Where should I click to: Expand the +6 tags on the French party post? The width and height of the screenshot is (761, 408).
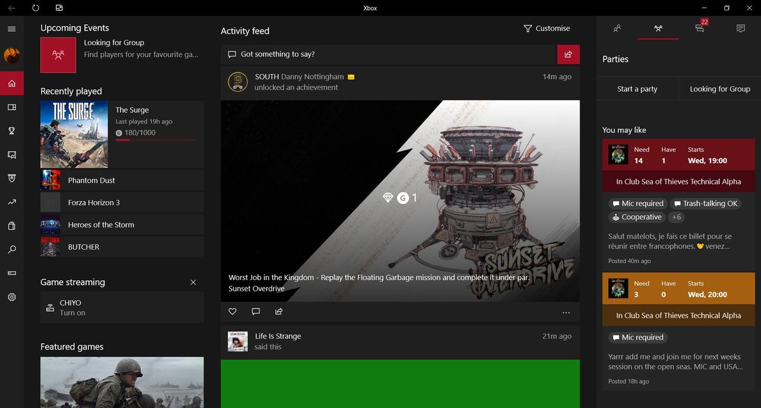pos(676,217)
